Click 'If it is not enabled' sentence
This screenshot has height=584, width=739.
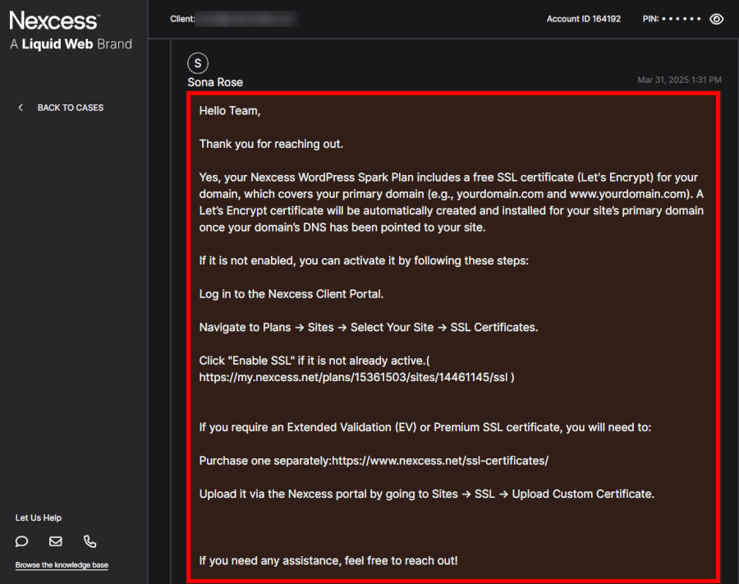pyautogui.click(x=364, y=260)
